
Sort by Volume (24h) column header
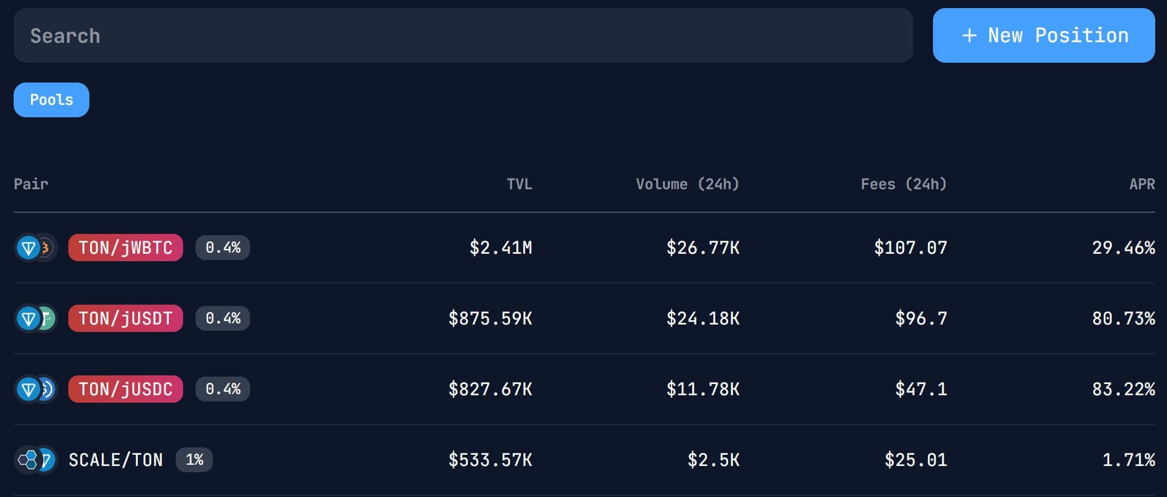tap(688, 184)
